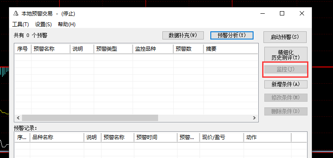Click the horizontal scrollbar thumb
This screenshot has width=333, height=158.
click(x=90, y=118)
